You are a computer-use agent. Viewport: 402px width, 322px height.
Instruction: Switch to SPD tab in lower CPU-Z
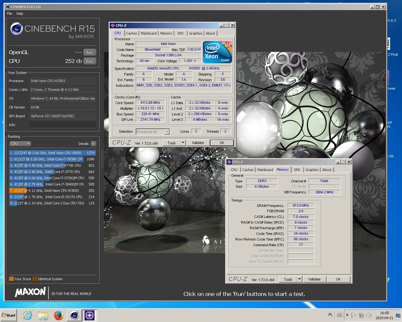pyautogui.click(x=297, y=170)
